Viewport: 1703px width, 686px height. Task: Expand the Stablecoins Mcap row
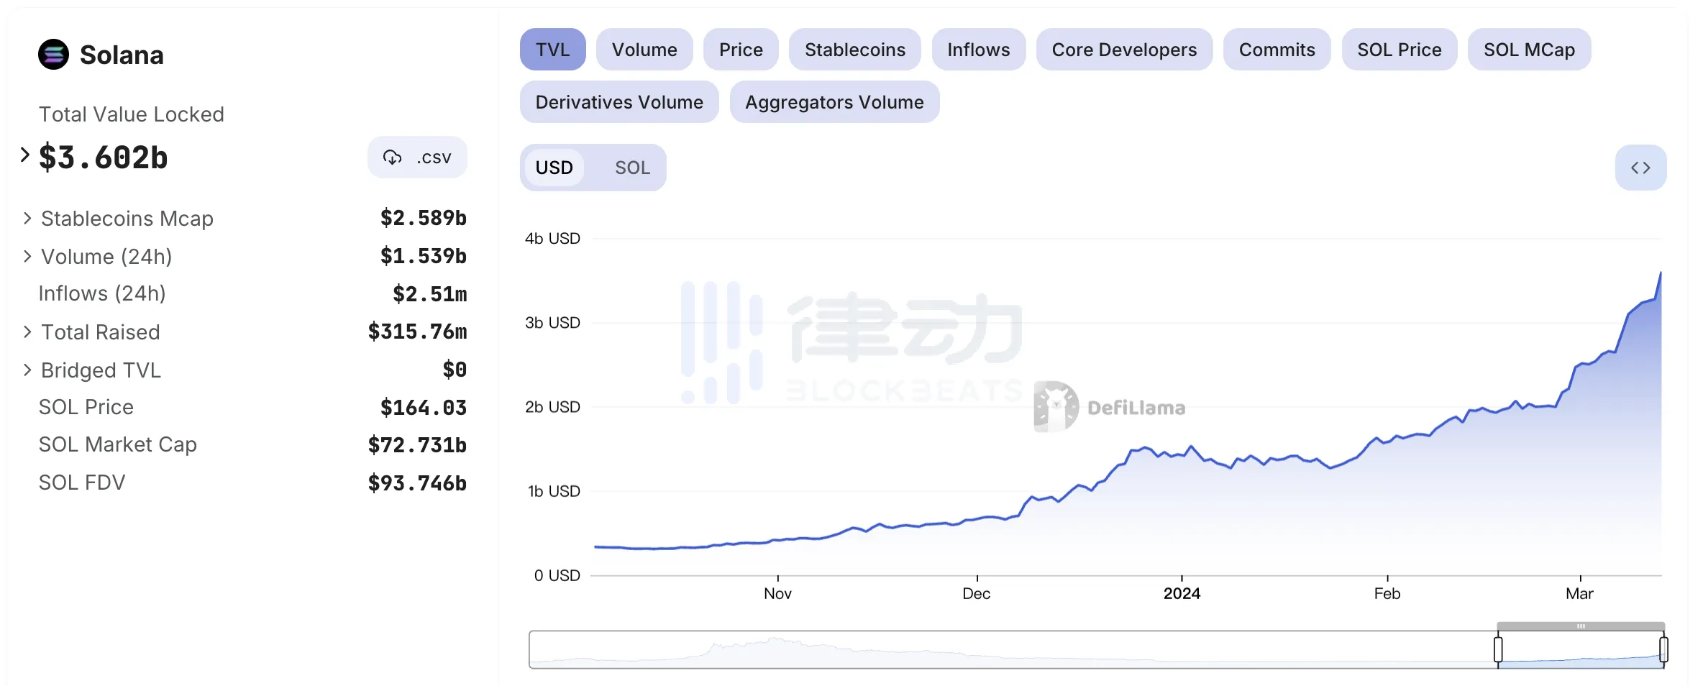click(27, 218)
